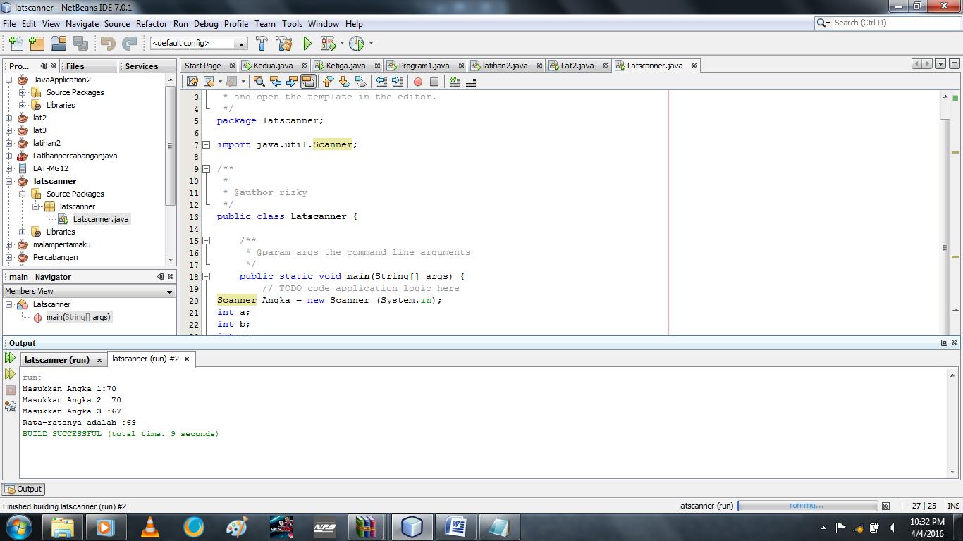Click the Clean and Build icon
963x541 pixels.
pyautogui.click(x=283, y=43)
